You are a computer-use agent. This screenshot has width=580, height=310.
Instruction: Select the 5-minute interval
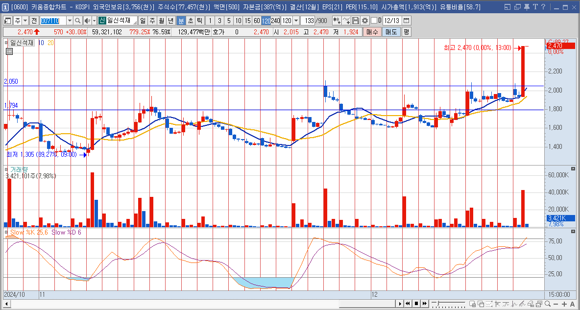pos(229,21)
